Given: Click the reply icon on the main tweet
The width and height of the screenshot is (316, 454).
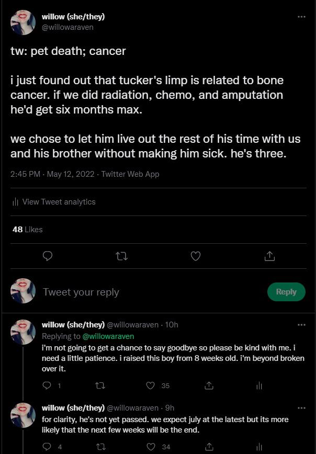Looking at the screenshot, I should coord(47,256).
